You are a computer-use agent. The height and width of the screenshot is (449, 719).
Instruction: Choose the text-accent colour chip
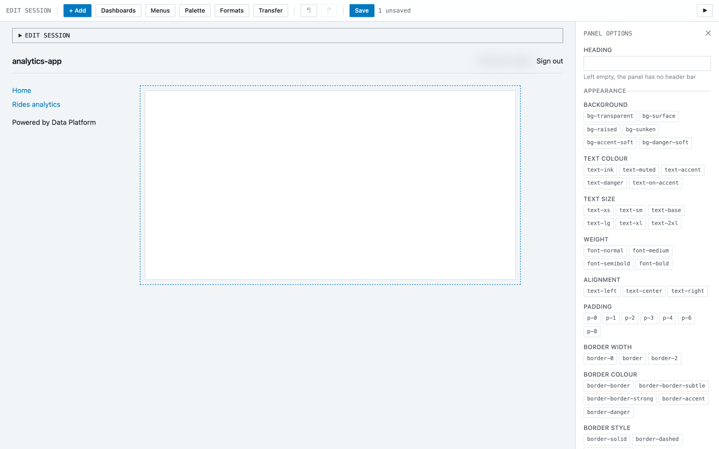[x=683, y=170]
